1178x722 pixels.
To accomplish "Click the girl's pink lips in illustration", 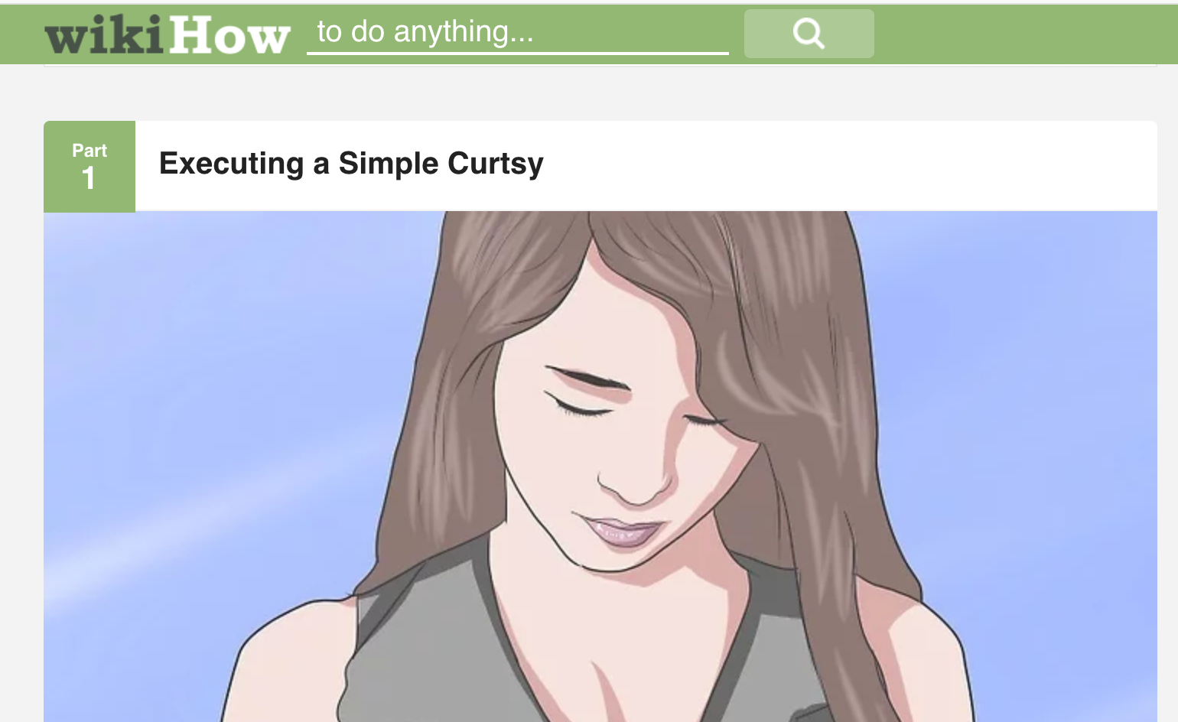I will 620,531.
